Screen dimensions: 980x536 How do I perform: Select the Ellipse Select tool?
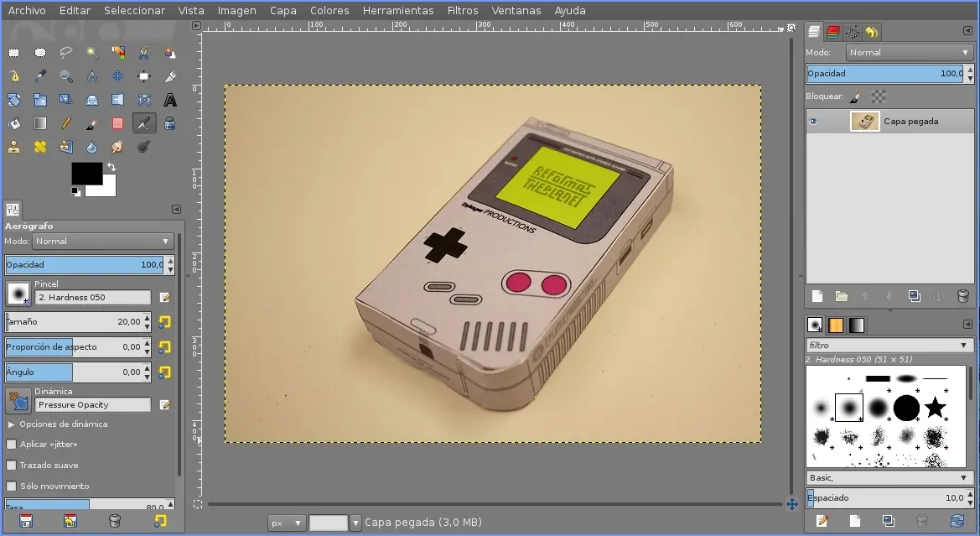point(40,53)
